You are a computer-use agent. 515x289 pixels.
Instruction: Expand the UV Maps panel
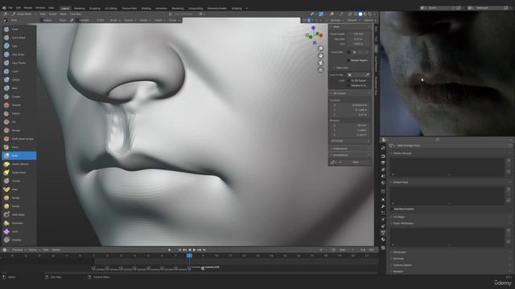[398, 217]
